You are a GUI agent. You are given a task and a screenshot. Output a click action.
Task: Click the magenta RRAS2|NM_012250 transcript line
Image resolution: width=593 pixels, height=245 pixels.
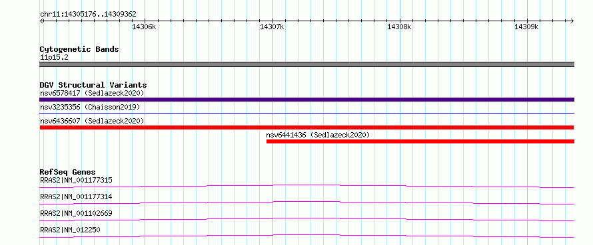click(306, 236)
